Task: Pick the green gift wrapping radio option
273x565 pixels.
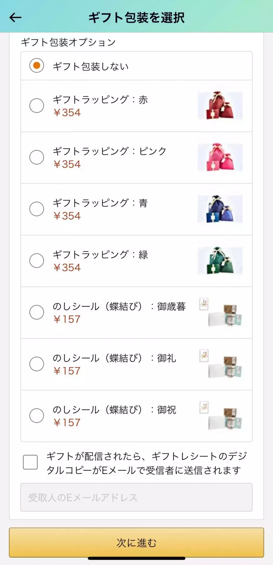Action: (37, 261)
